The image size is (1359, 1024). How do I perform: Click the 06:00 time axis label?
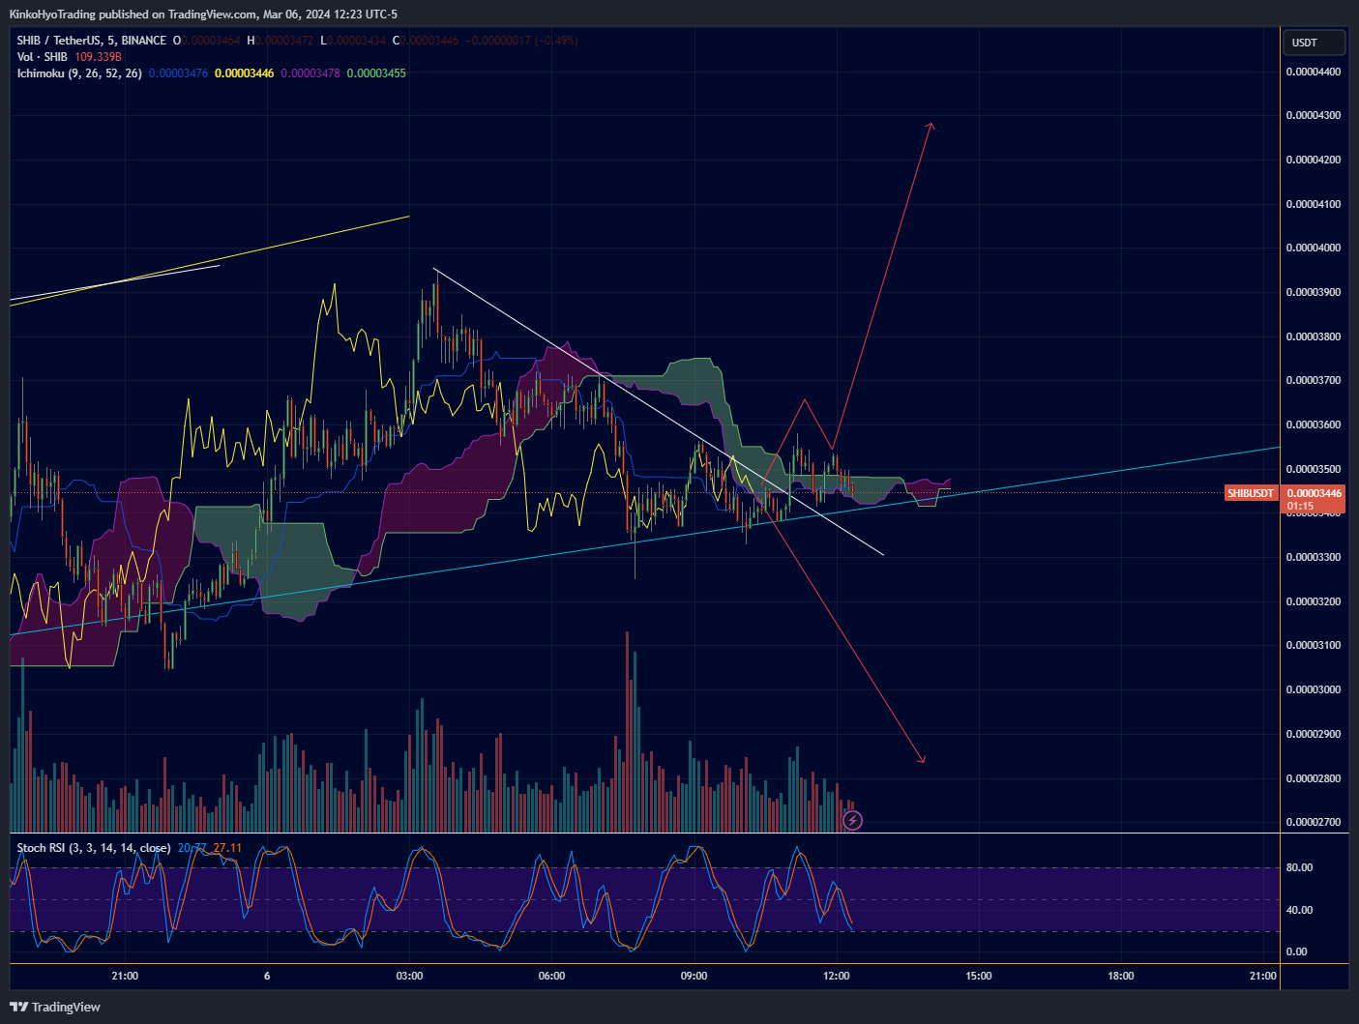click(x=551, y=976)
